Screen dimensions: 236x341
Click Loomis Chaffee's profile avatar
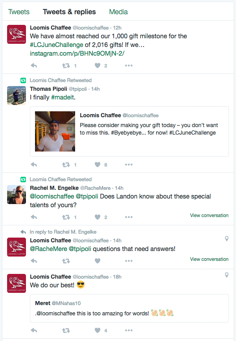(16, 34)
